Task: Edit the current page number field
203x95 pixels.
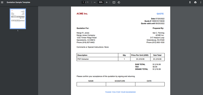Action: pos(83,2)
